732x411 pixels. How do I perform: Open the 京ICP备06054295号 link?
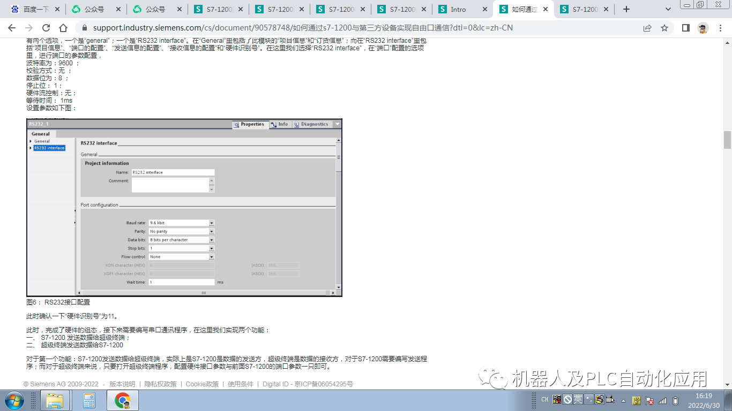(x=323, y=384)
